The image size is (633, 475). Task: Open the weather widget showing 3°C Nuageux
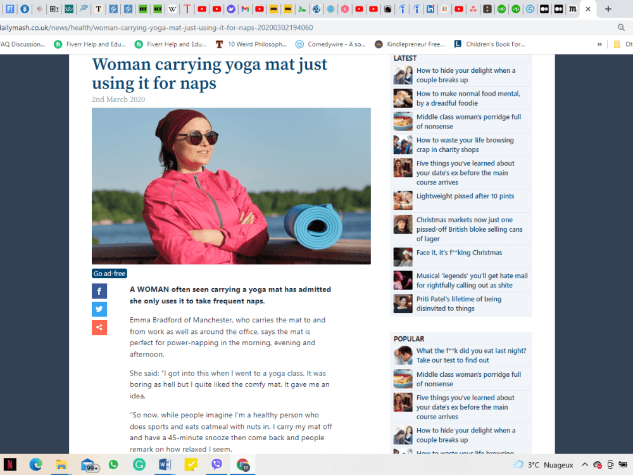(x=543, y=465)
